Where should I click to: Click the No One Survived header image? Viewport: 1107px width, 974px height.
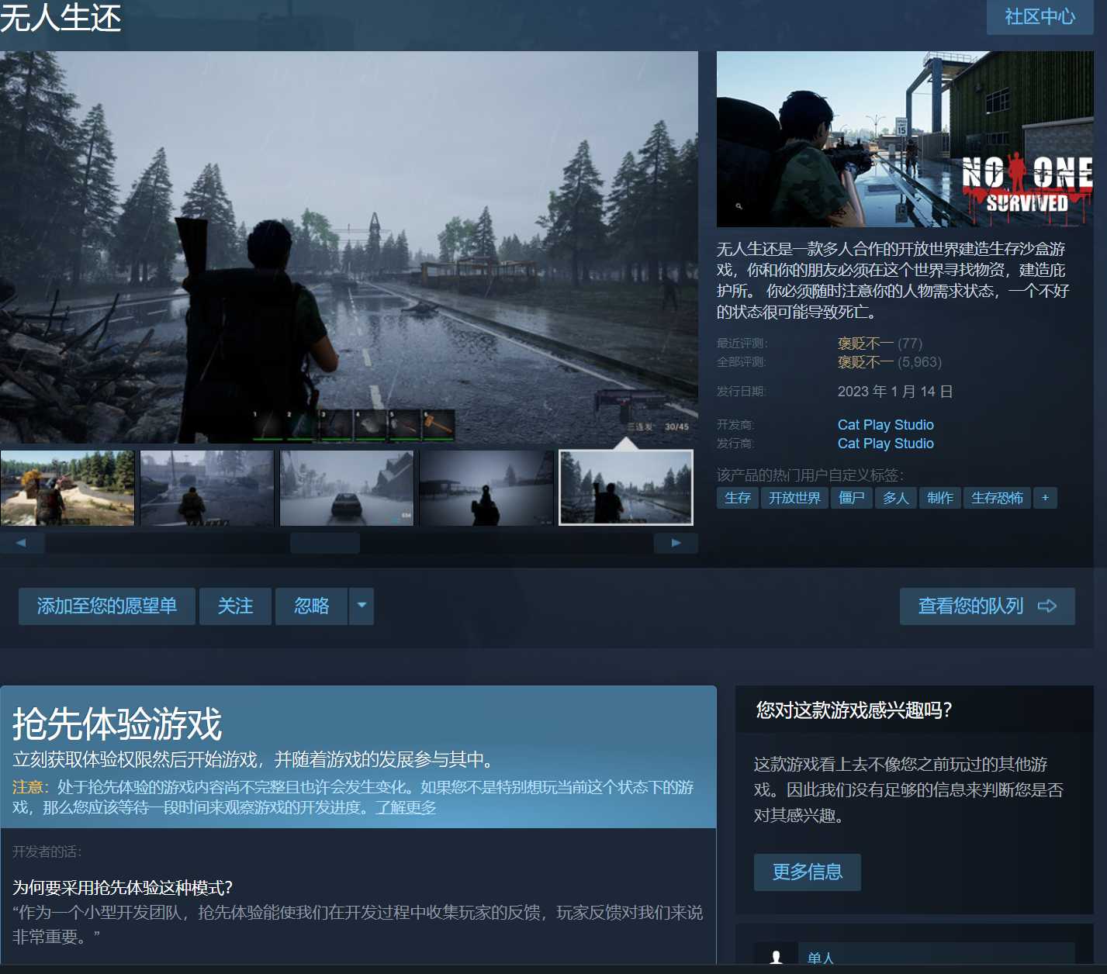(905, 139)
